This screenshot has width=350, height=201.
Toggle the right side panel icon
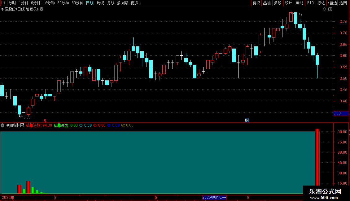tap(330, 9)
